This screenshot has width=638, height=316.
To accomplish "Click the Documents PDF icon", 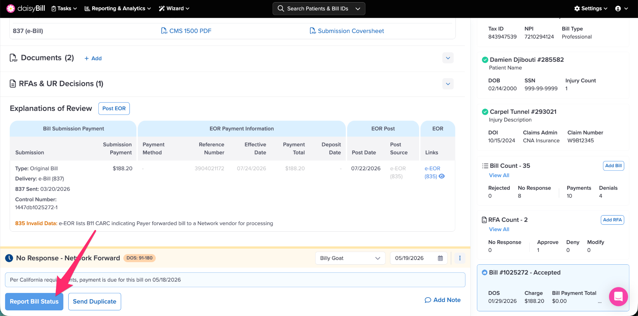I will pyautogui.click(x=13, y=58).
